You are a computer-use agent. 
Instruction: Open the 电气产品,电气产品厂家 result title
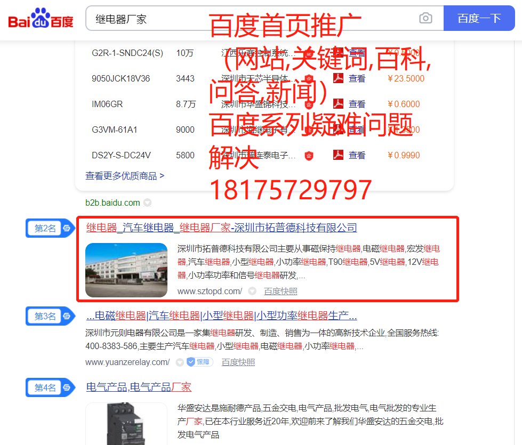139,387
